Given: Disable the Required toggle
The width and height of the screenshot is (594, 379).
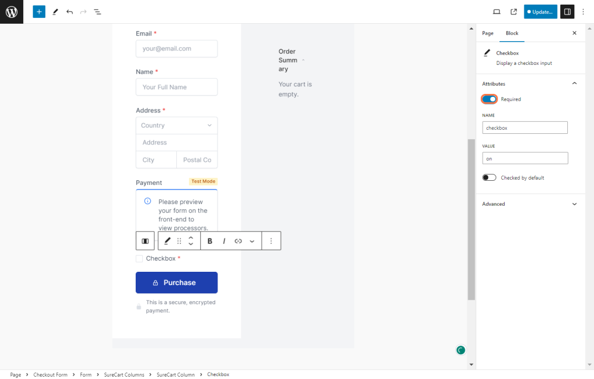Looking at the screenshot, I should pos(489,99).
